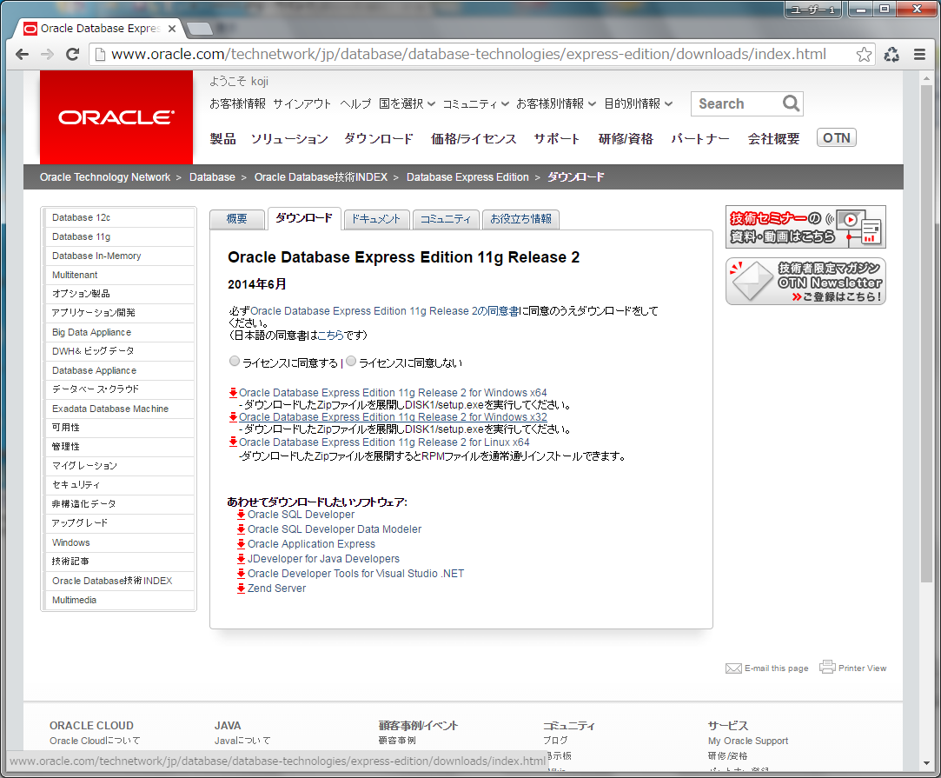Select Database In-Memory in sidebar
Screen dimensions: 941x778
[120, 256]
